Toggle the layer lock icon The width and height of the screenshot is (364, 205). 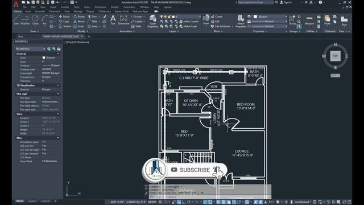tap(169, 17)
